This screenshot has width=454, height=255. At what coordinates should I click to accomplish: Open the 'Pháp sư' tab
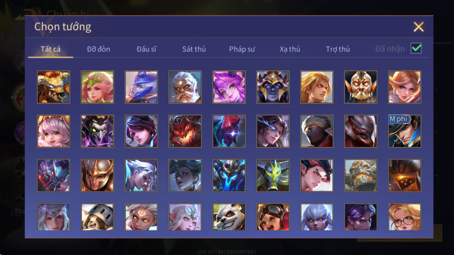[x=242, y=49]
